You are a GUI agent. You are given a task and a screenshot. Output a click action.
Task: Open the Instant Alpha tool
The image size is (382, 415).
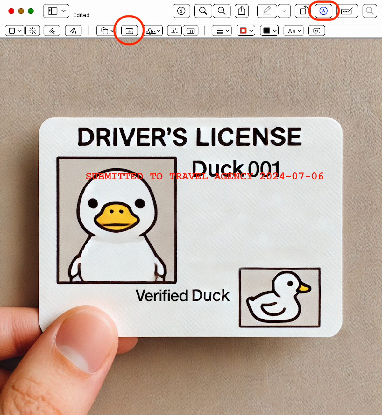pyautogui.click(x=32, y=31)
